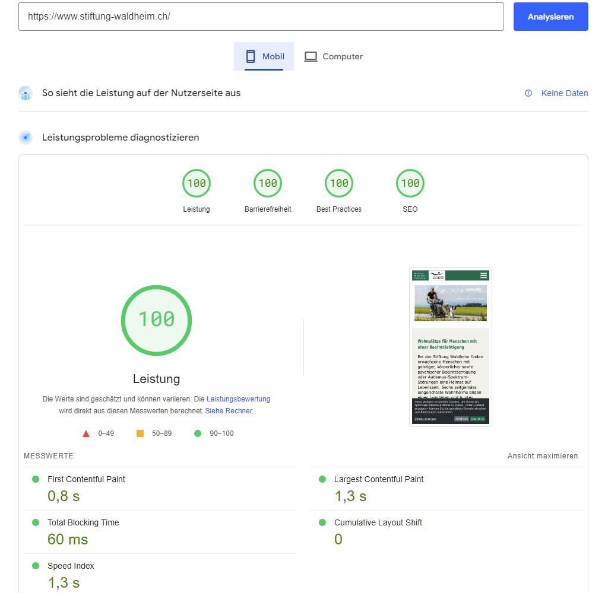The image size is (608, 593).
Task: Click the mobile phone icon
Action: coord(251,56)
